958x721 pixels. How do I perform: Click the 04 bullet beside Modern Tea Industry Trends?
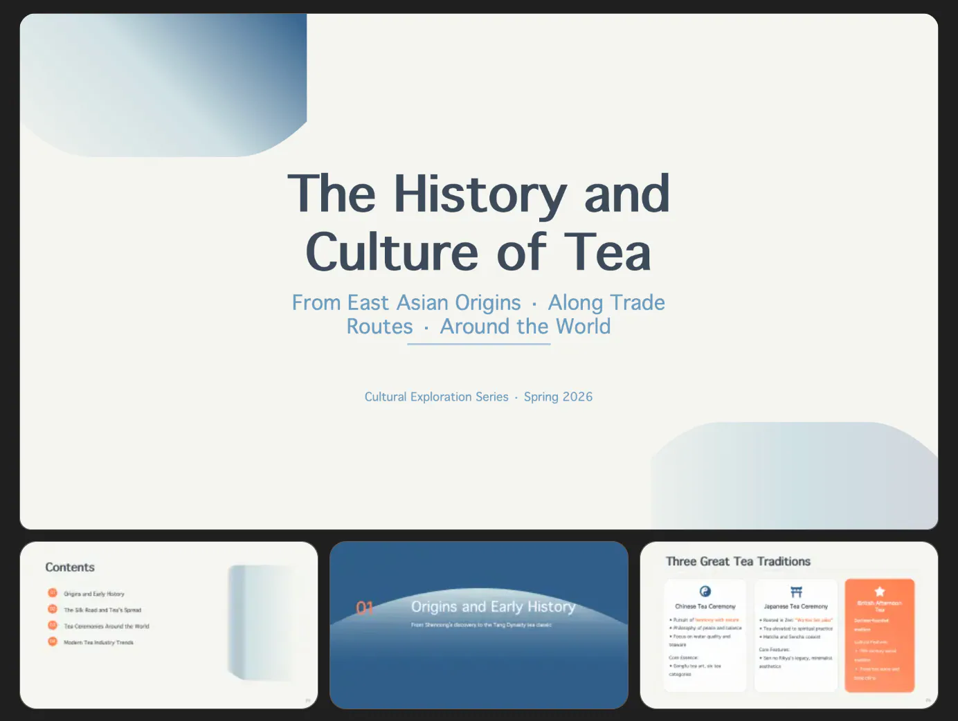(x=53, y=641)
